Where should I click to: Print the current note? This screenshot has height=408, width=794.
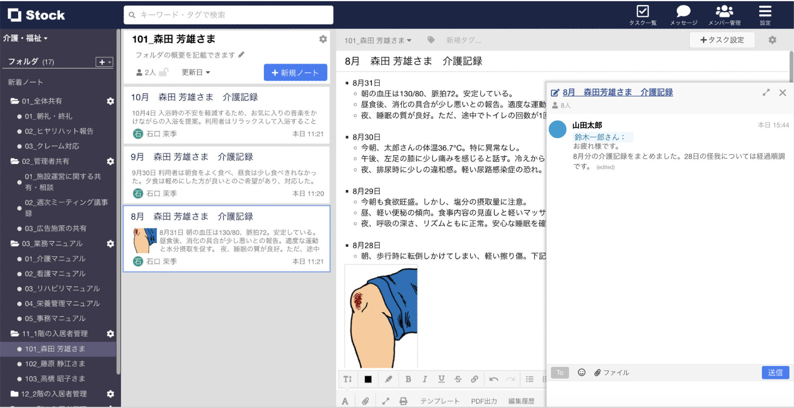[x=403, y=400]
